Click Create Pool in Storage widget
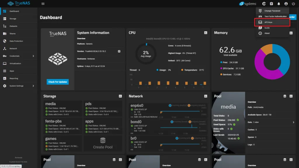 103,143
